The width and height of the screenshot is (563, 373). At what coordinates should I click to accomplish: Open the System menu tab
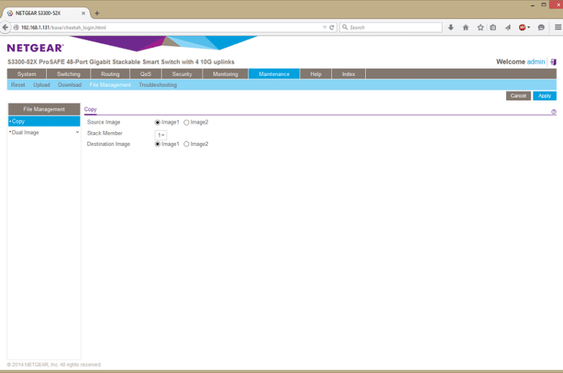27,74
